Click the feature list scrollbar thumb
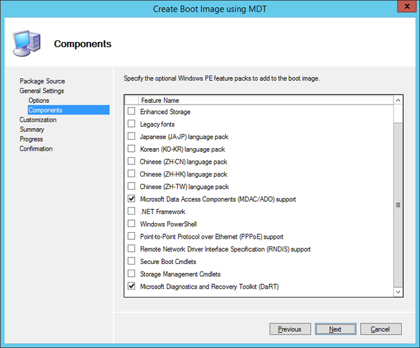This screenshot has width=420, height=348. tap(398, 204)
